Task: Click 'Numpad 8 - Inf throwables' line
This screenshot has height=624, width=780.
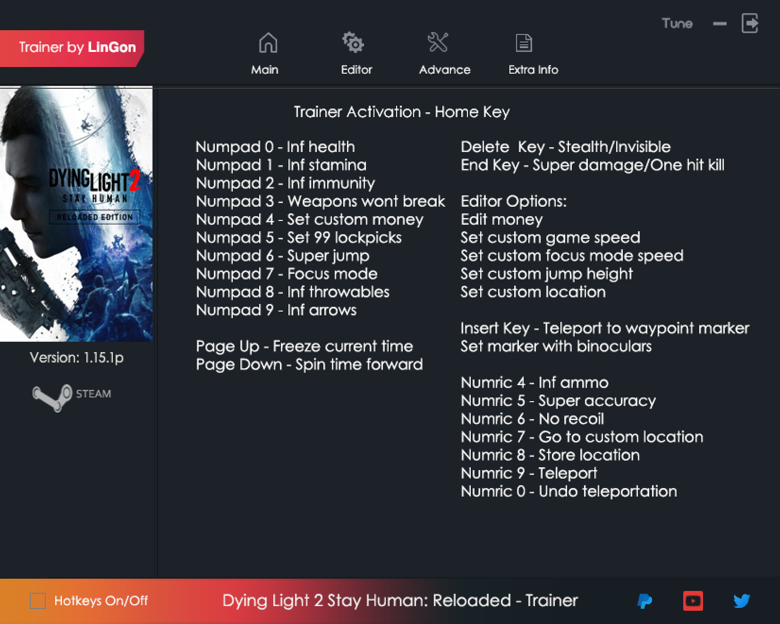Action: [x=293, y=292]
